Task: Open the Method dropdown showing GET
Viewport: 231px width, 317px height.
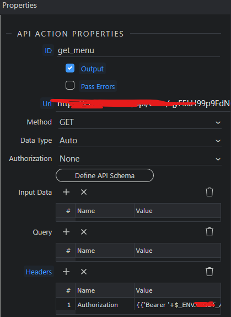Action: [140, 122]
